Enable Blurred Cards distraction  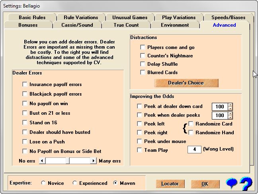click(143, 72)
